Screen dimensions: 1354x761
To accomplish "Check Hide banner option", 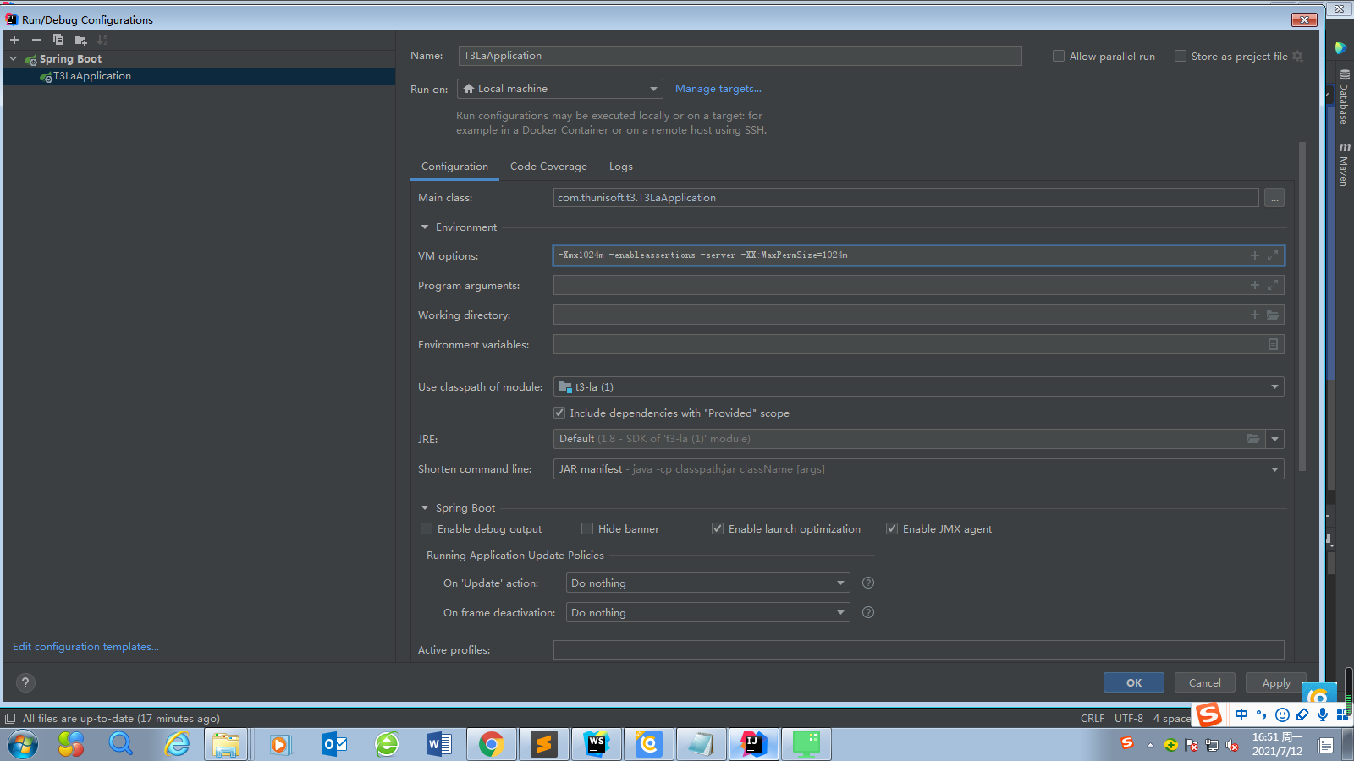I will point(587,528).
